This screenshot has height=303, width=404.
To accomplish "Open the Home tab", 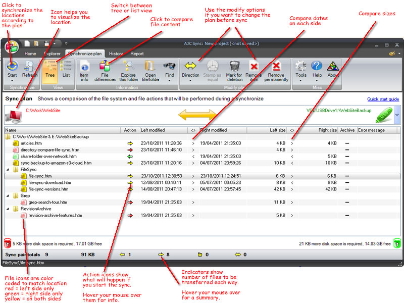I will pyautogui.click(x=30, y=54).
